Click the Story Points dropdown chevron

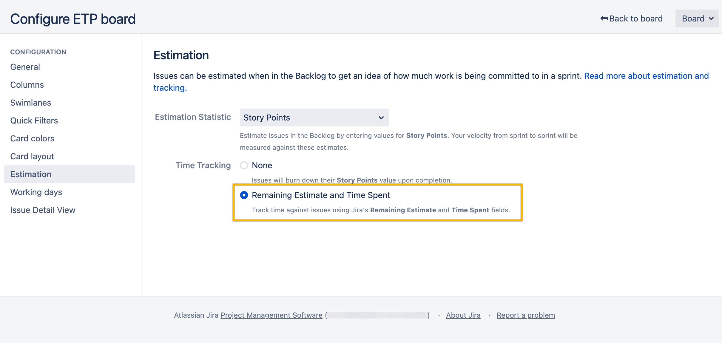tap(381, 118)
